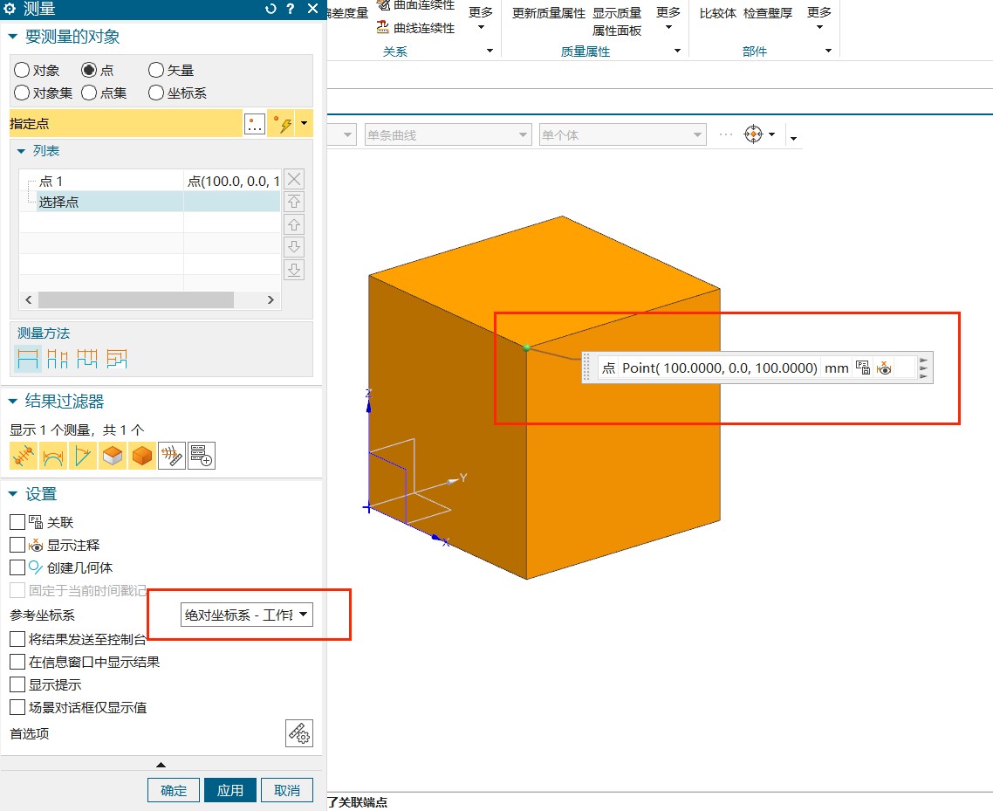Open the 首选项 measurement settings icon
The width and height of the screenshot is (993, 811).
coord(298,733)
